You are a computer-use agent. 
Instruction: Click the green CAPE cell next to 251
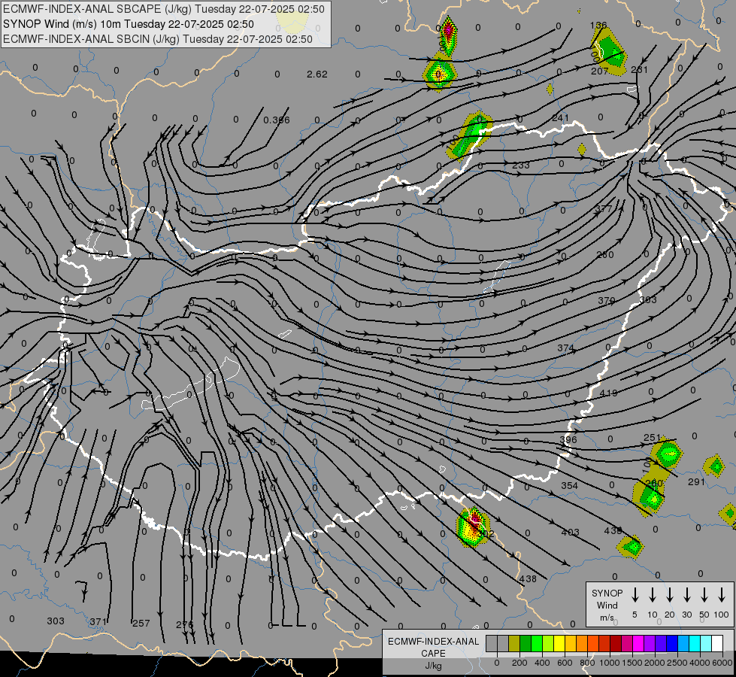[668, 454]
